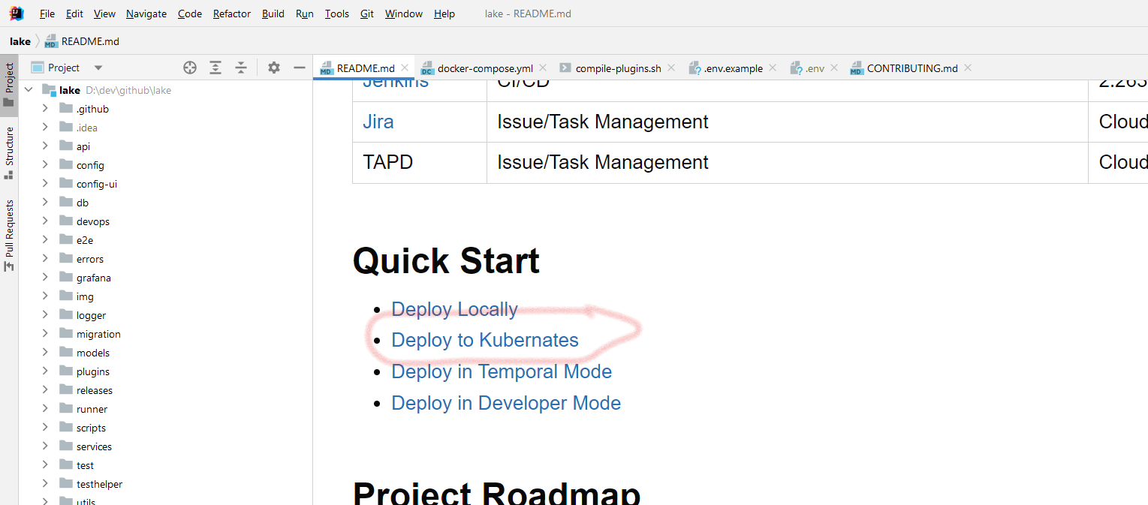1148x505 pixels.
Task: Hide the Project panel with minus icon
Action: coord(300,68)
